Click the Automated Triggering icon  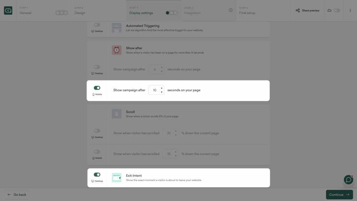[116, 28]
